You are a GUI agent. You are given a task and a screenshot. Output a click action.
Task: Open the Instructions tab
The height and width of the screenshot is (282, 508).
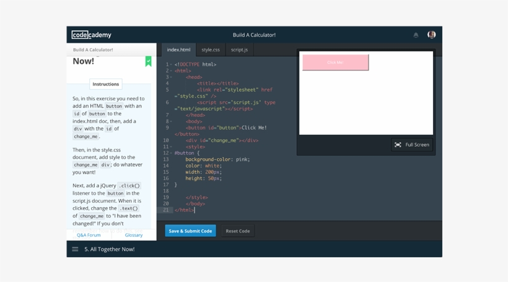(105, 84)
